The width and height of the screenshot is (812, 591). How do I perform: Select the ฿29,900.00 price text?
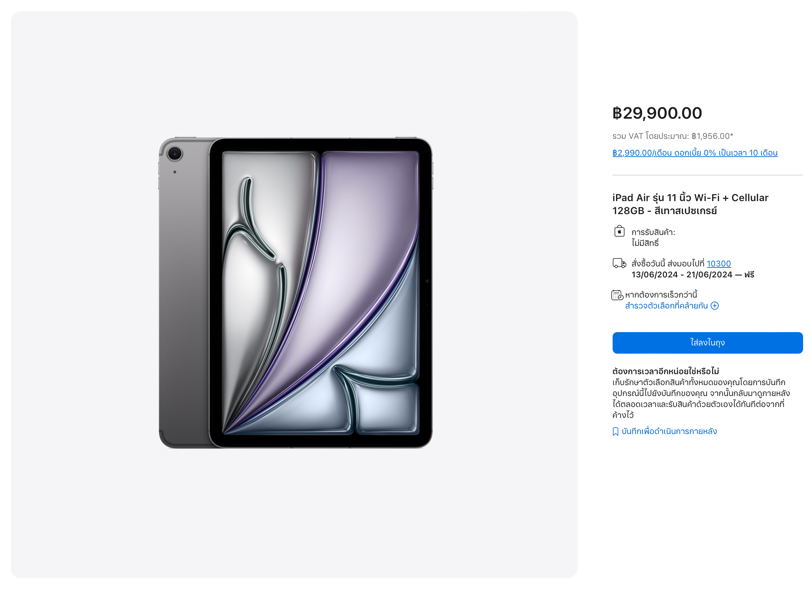point(657,113)
